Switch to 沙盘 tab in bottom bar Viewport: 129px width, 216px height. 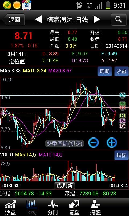[10, 207]
